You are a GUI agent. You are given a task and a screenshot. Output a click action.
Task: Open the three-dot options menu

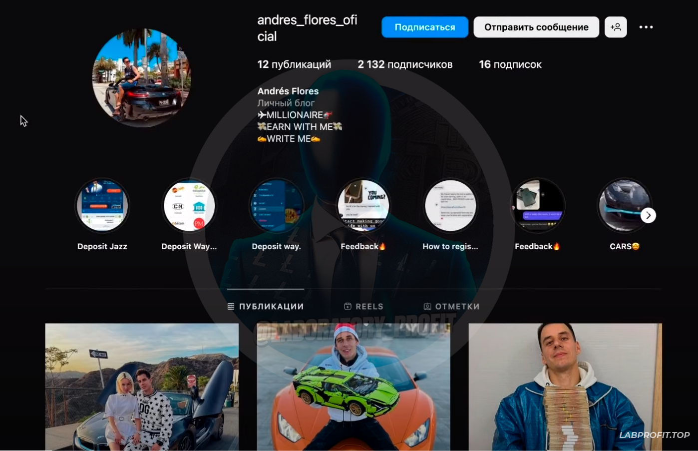point(646,27)
